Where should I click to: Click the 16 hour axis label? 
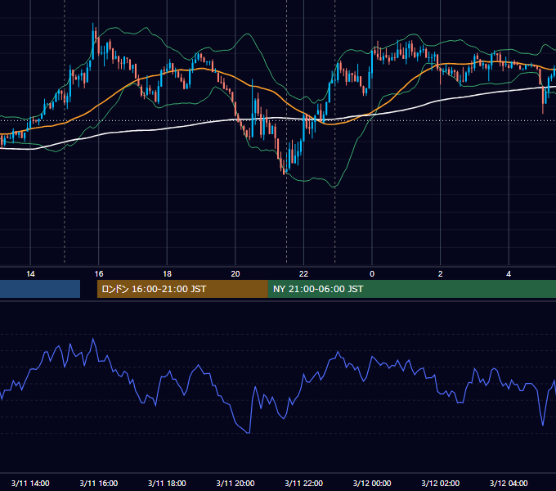99,274
